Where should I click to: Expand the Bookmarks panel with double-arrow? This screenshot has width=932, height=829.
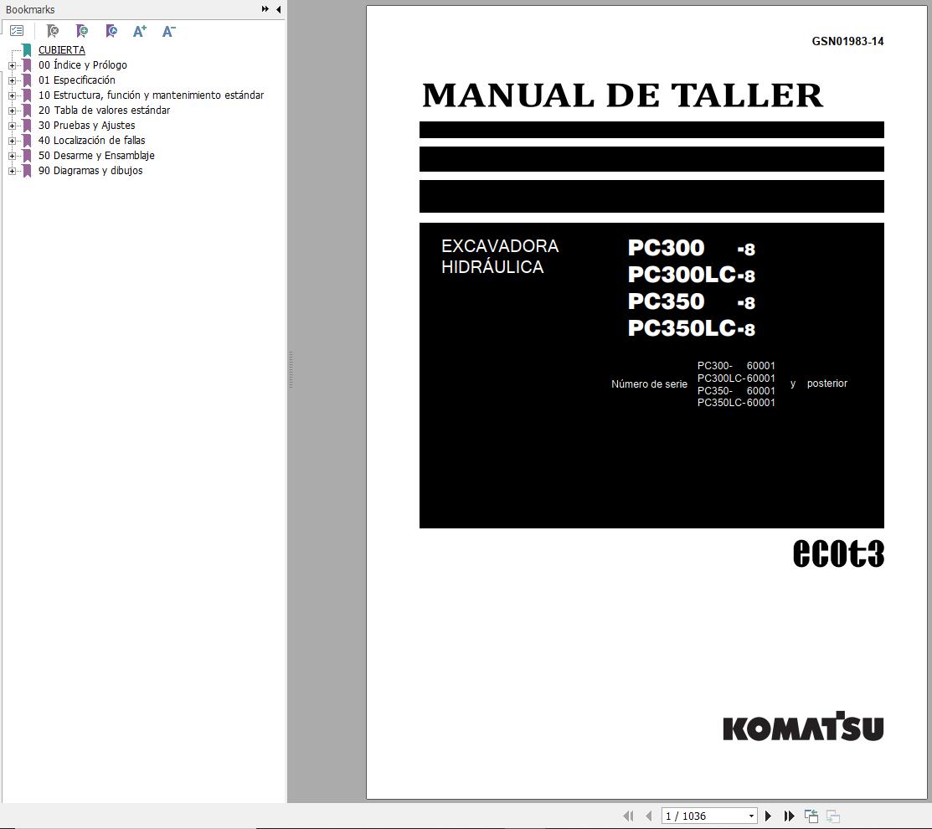pyautogui.click(x=265, y=9)
